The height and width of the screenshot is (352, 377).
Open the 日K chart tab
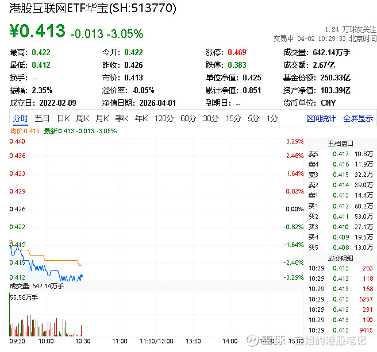(63, 118)
